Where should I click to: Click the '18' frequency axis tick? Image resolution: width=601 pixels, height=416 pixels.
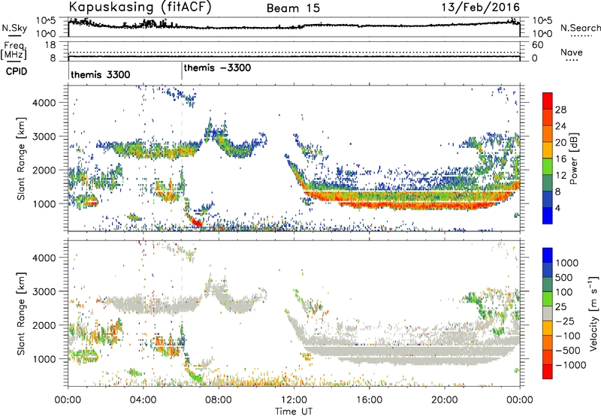point(50,45)
